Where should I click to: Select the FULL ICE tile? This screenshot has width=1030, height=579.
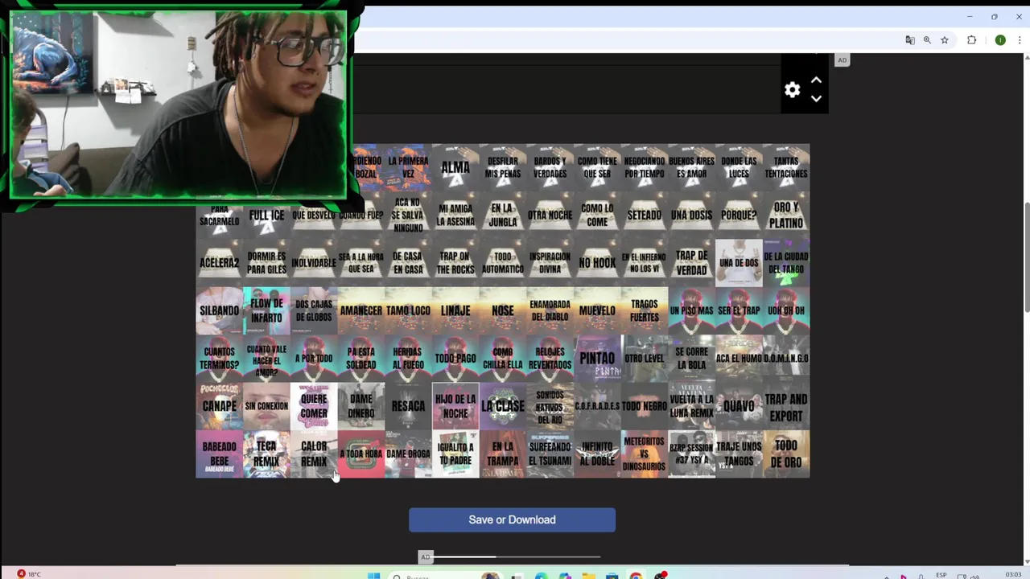[266, 215]
